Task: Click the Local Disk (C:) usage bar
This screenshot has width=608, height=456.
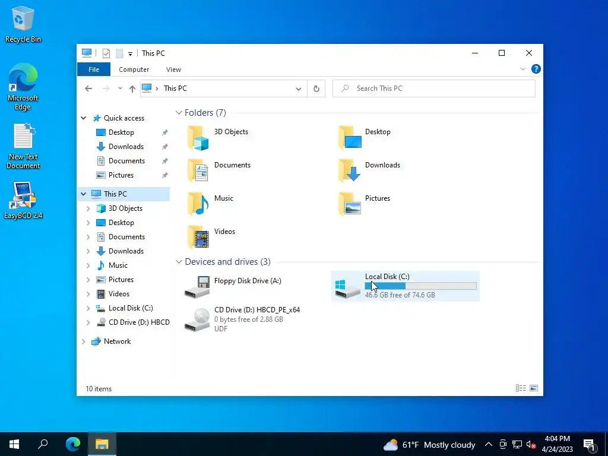Action: click(x=421, y=286)
